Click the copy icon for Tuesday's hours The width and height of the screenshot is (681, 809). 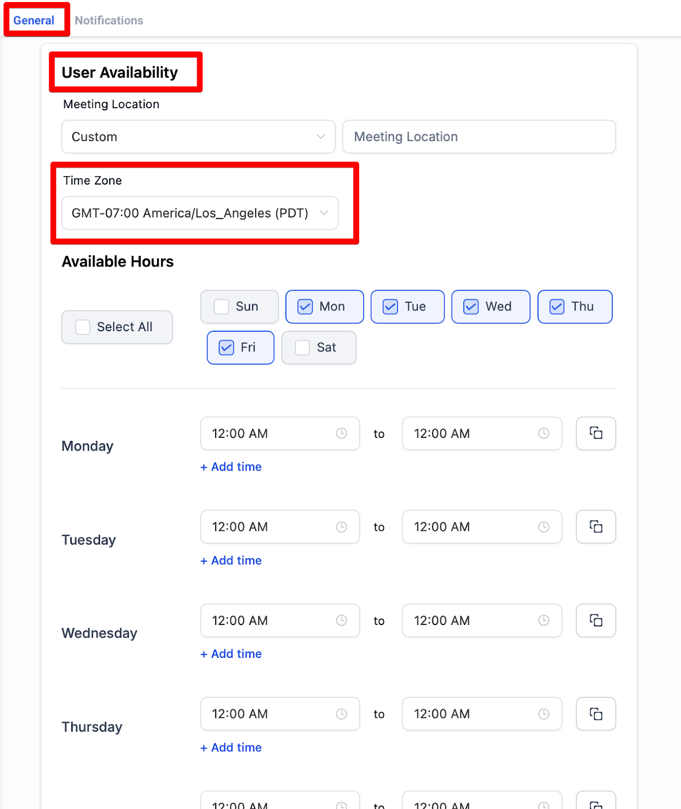[596, 527]
